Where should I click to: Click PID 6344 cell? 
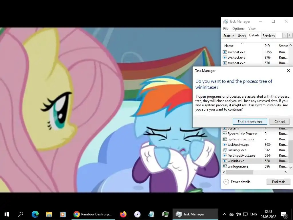(268, 155)
